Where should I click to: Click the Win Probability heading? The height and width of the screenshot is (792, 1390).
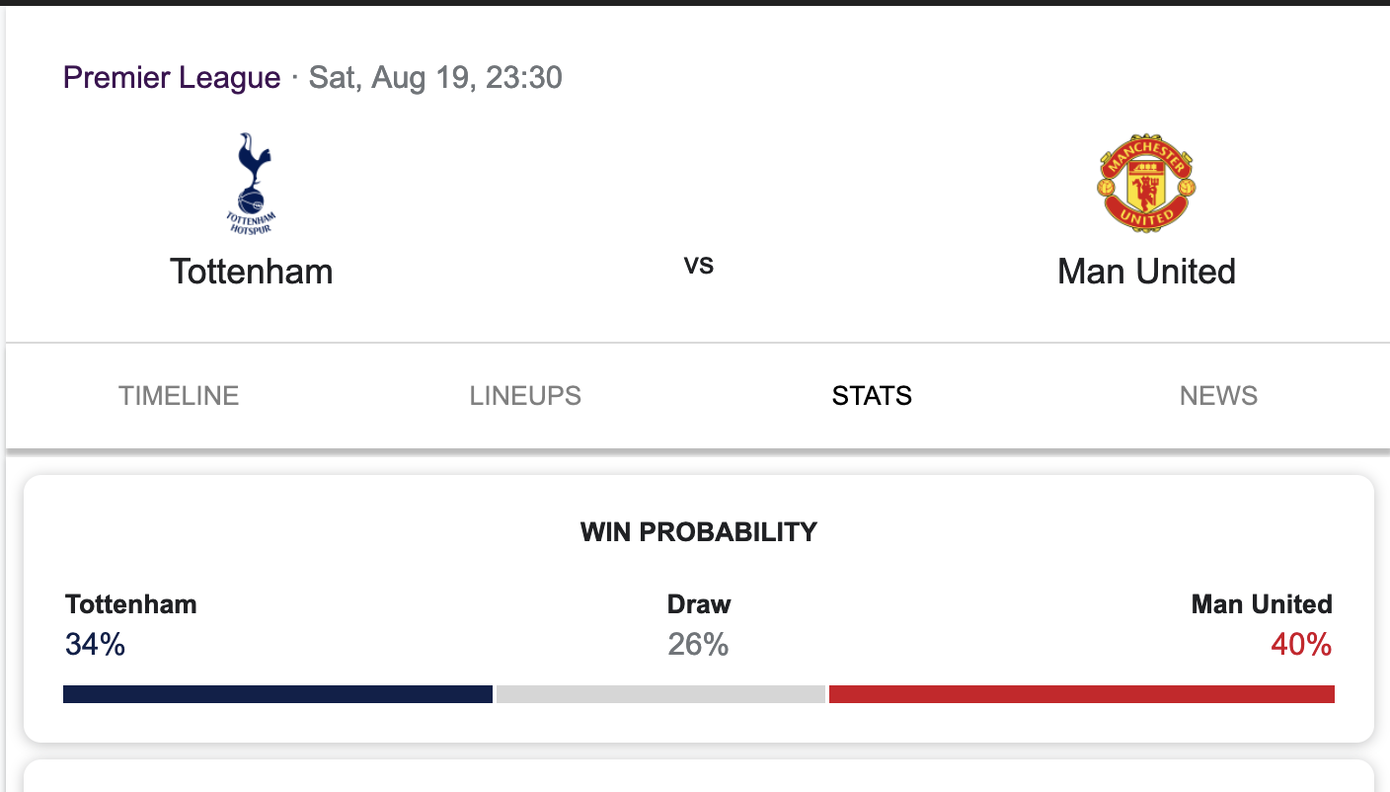pyautogui.click(x=699, y=532)
